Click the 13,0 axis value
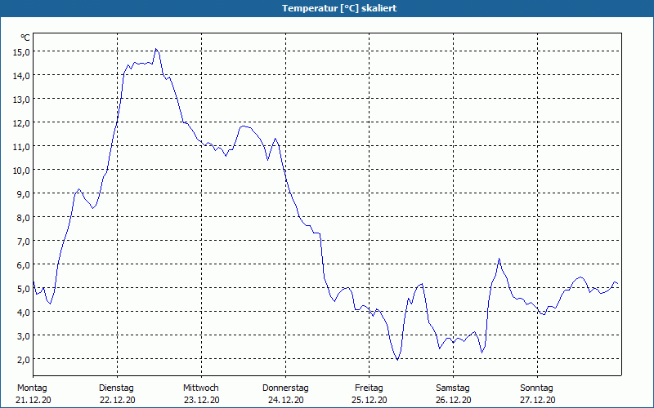Image resolution: width=654 pixels, height=408 pixels. (22, 100)
